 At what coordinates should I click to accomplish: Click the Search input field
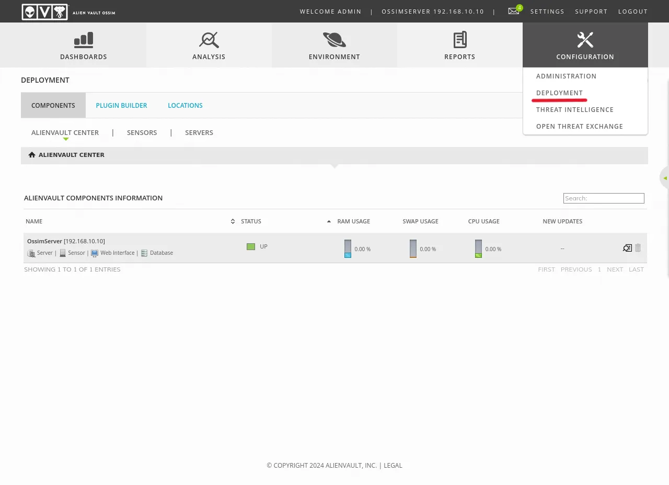604,198
